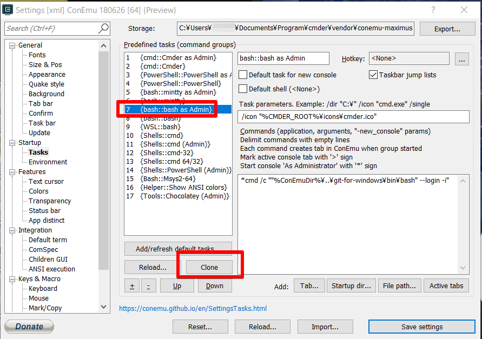Open Mouse settings page

pos(38,298)
